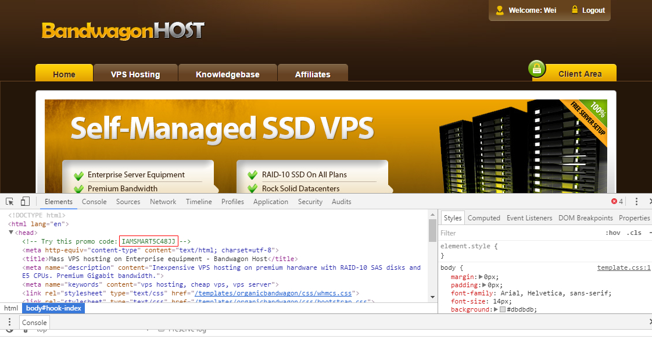
Task: Open the Event Listeners sidebar tab
Action: click(x=529, y=218)
